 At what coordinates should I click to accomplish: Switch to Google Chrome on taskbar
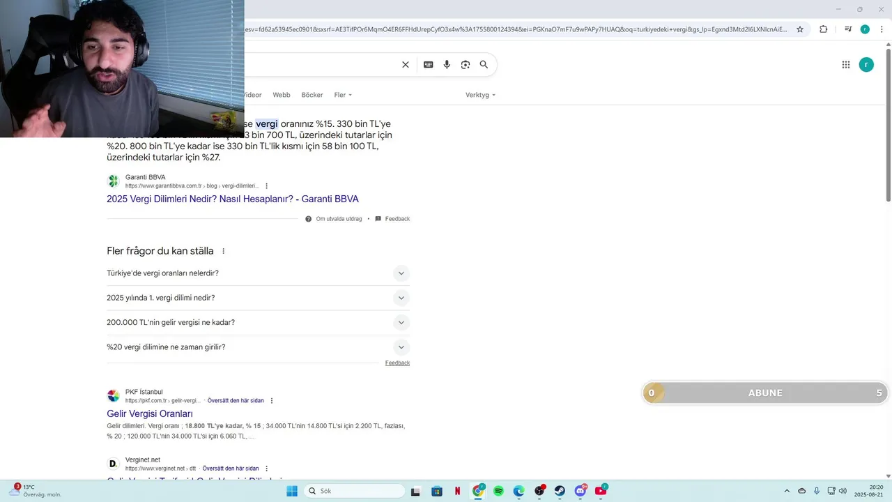[478, 491]
